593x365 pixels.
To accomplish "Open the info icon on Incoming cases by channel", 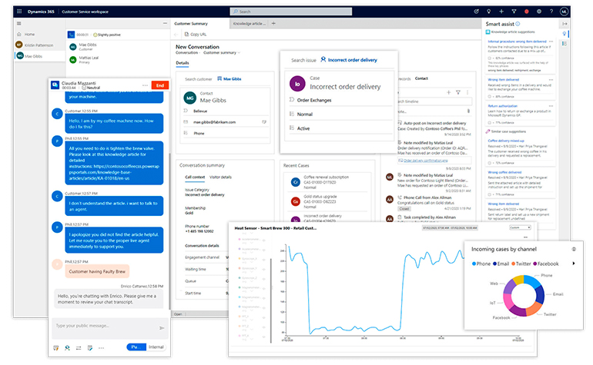I will point(574,249).
